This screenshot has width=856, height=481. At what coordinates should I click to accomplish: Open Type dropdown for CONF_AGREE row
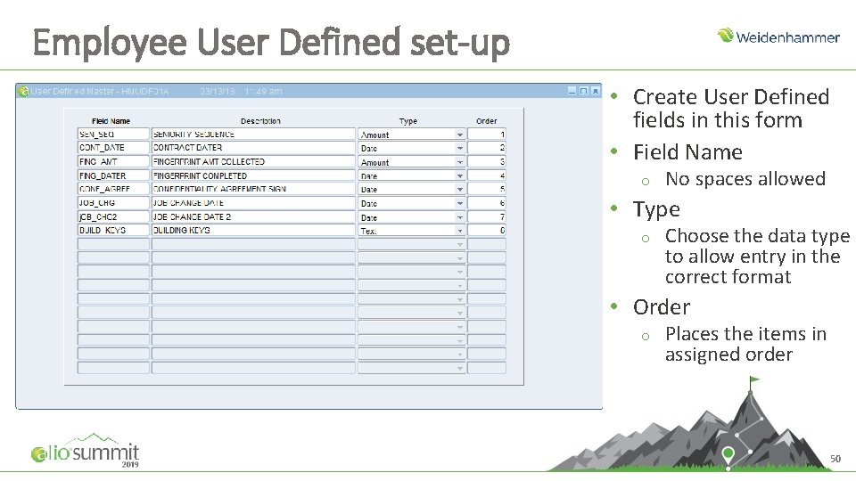click(460, 189)
